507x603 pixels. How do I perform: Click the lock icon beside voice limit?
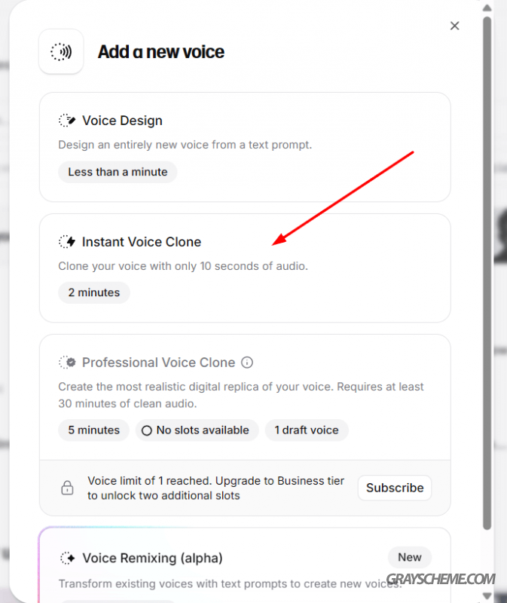[x=67, y=488]
